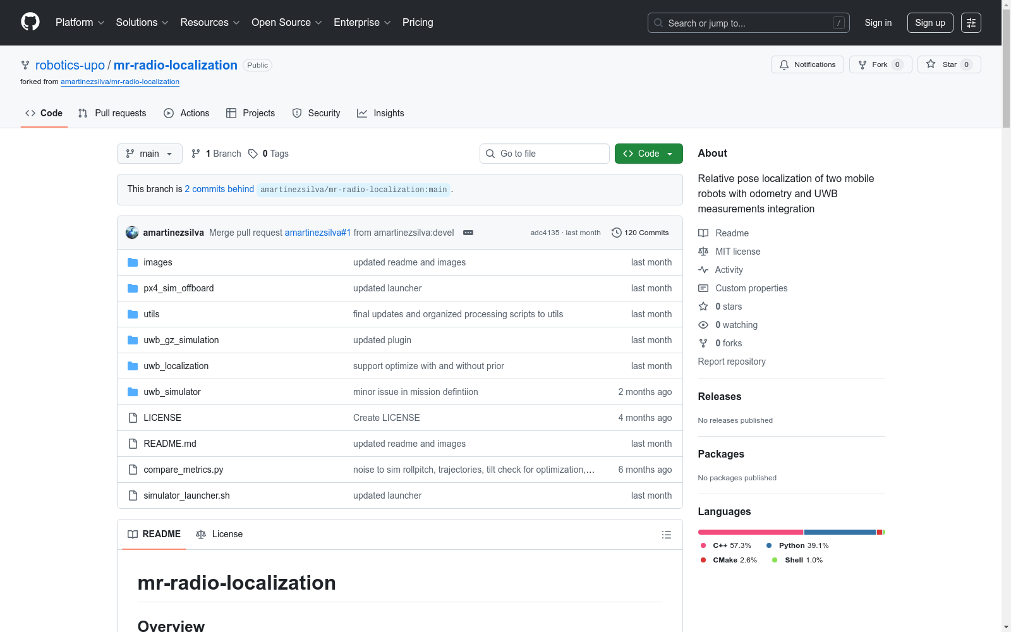The width and height of the screenshot is (1011, 632).
Task: Expand the main branch dropdown
Action: click(x=149, y=154)
